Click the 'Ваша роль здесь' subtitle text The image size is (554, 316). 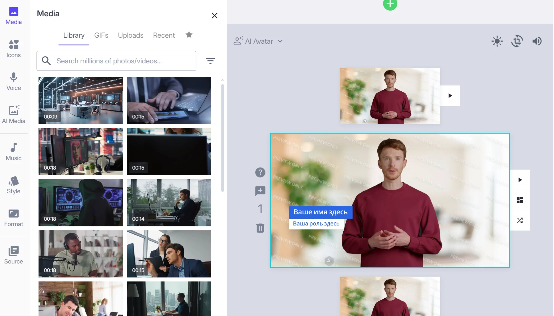point(316,224)
